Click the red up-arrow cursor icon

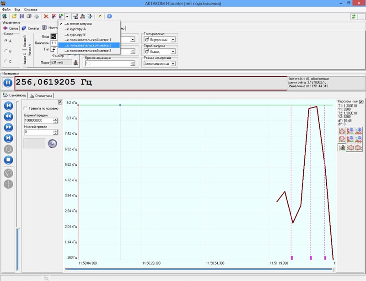[x=342, y=131]
